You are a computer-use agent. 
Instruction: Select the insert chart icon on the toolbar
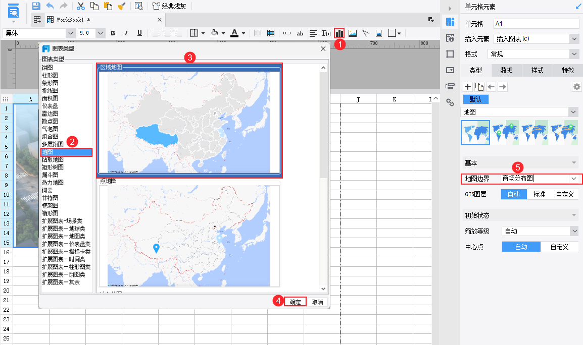[339, 33]
